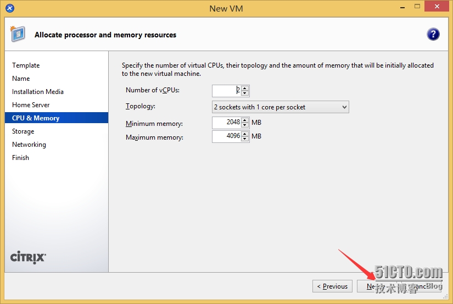Close the New VM dialog

pos(437,6)
